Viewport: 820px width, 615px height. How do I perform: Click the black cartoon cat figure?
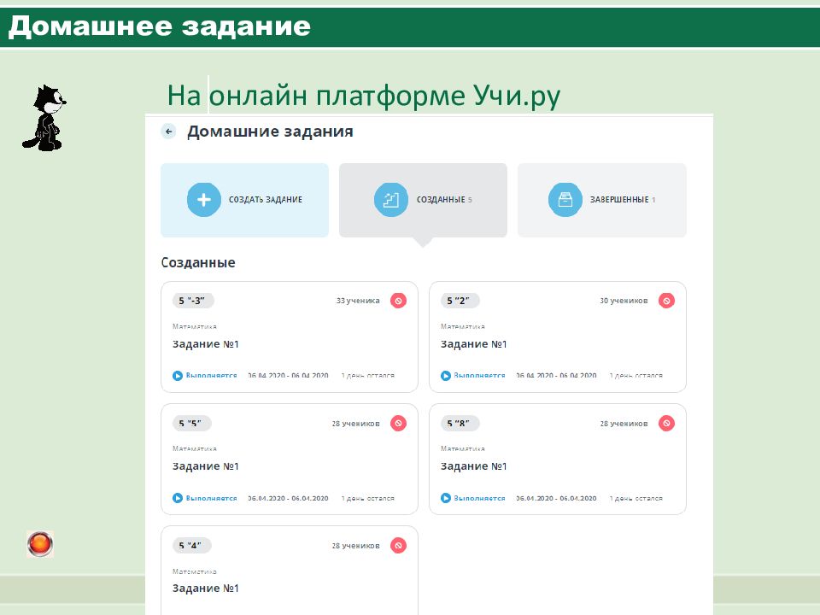tap(44, 118)
